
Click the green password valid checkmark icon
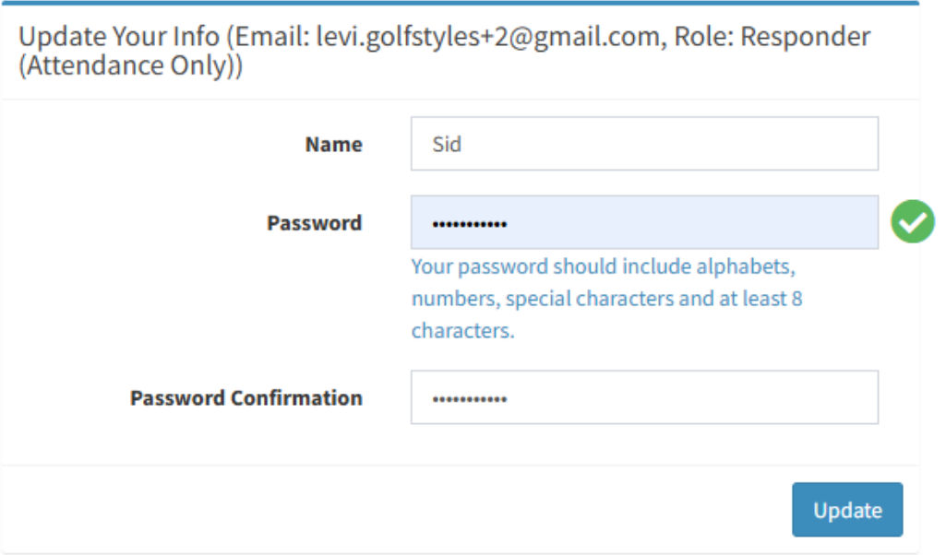click(912, 222)
